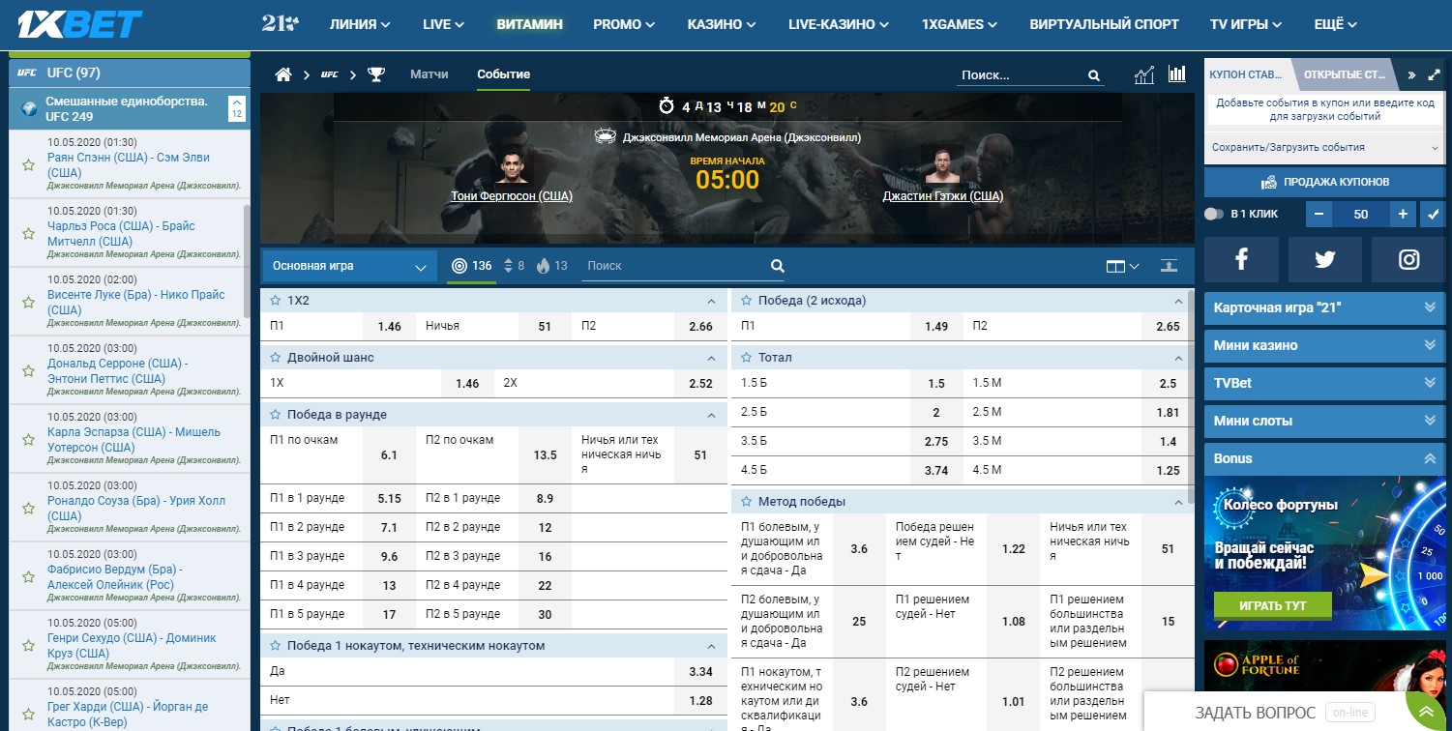Open Сохранить/Загрузить события dropdown
1452x731 pixels.
click(x=1325, y=148)
